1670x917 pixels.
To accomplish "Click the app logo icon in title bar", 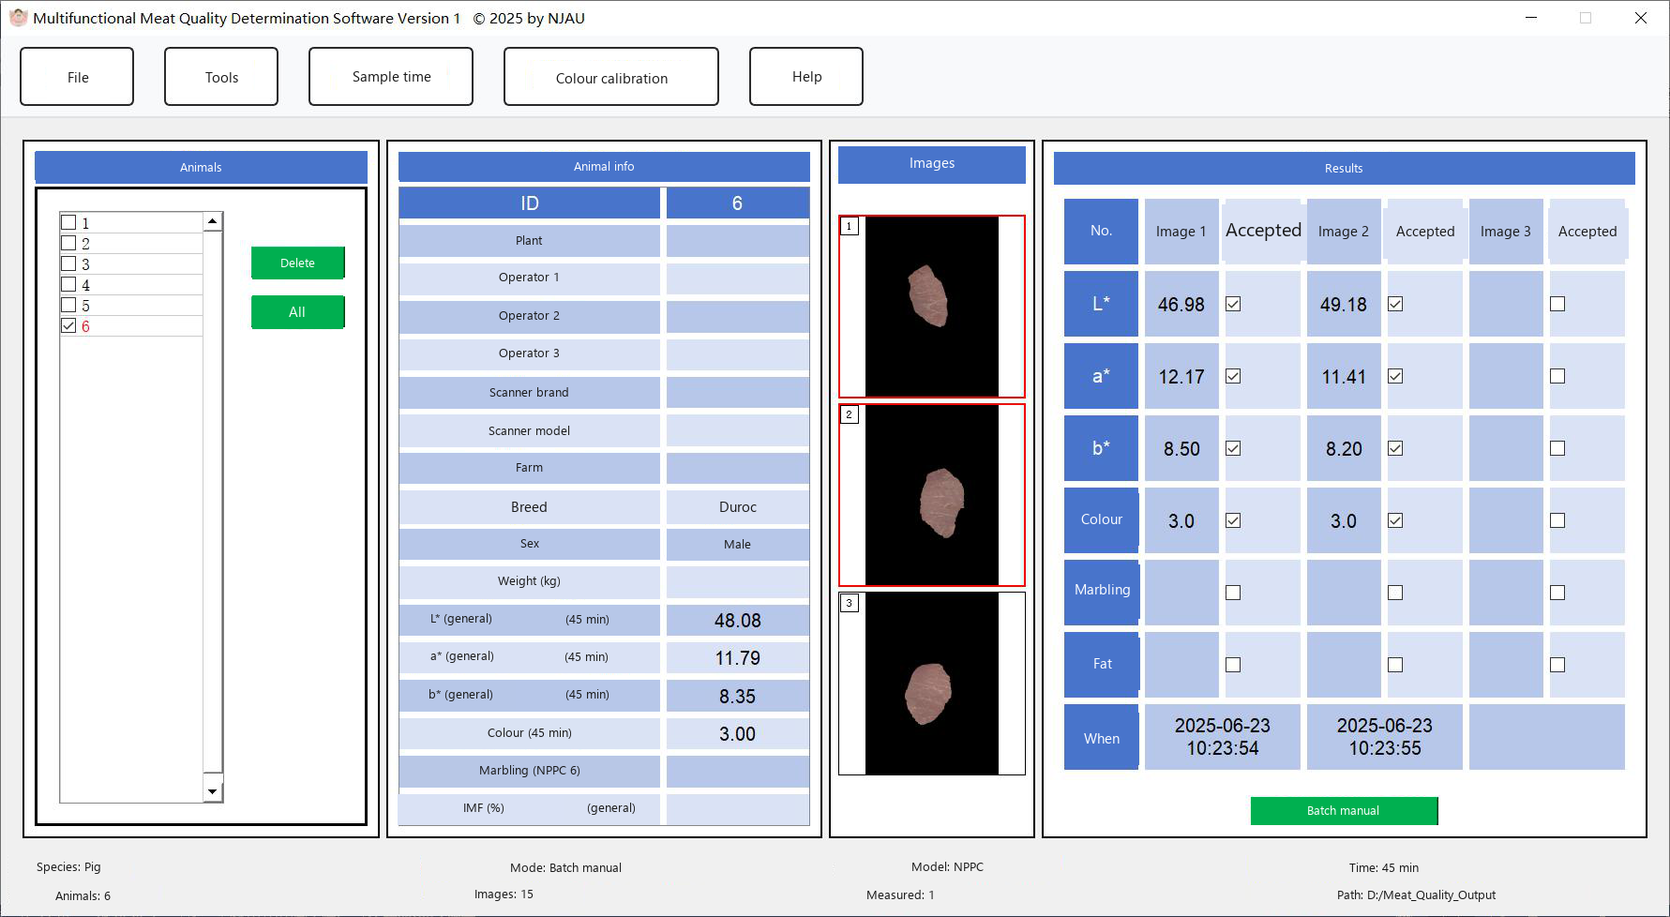I will coord(18,18).
